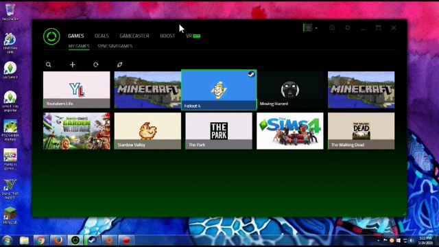Image resolution: width=439 pixels, height=247 pixels.
Task: Click the Steam badge on the Fallout 4 tile
Action: (x=251, y=74)
